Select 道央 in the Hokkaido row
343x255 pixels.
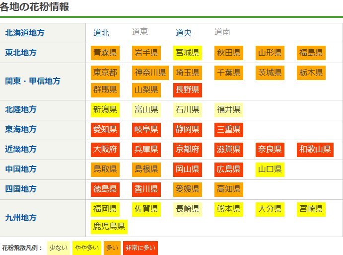[184, 33]
